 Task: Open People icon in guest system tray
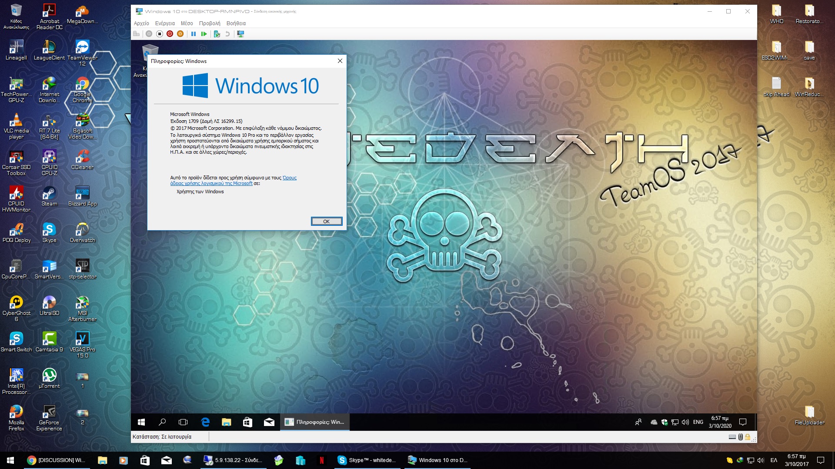(x=638, y=422)
